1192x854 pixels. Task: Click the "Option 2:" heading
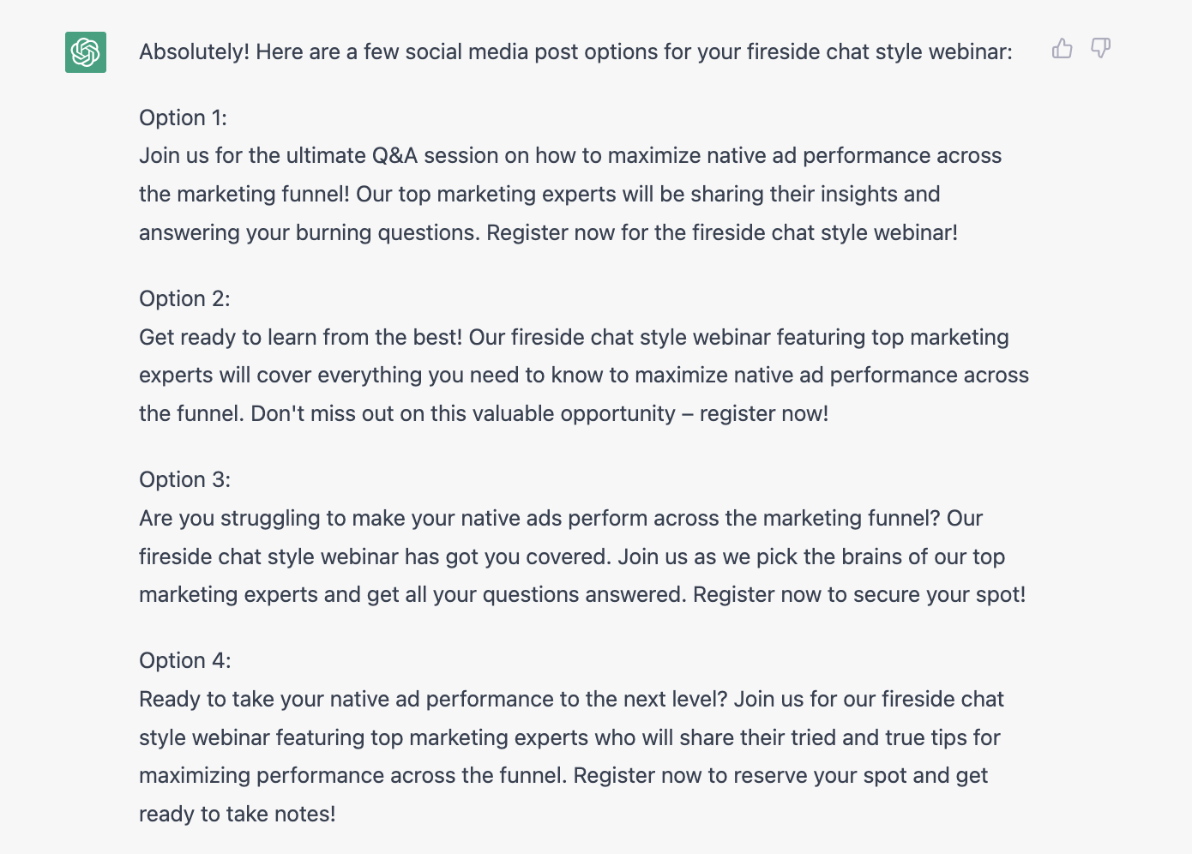184,298
